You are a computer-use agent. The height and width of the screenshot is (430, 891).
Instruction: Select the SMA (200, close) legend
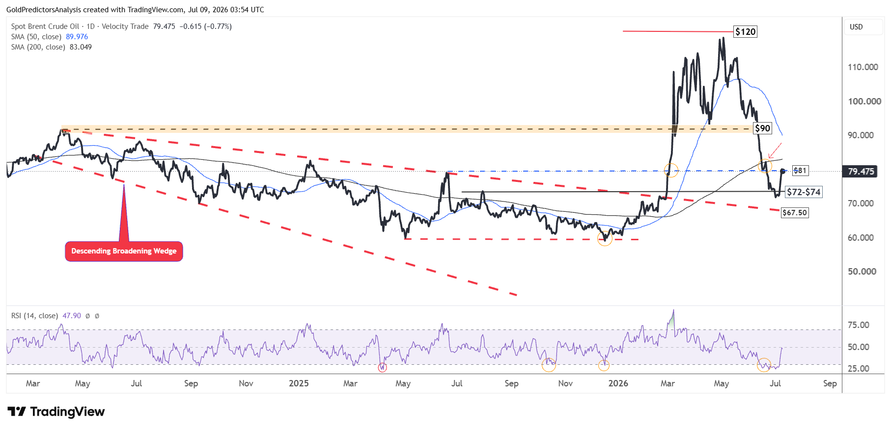tap(38, 47)
